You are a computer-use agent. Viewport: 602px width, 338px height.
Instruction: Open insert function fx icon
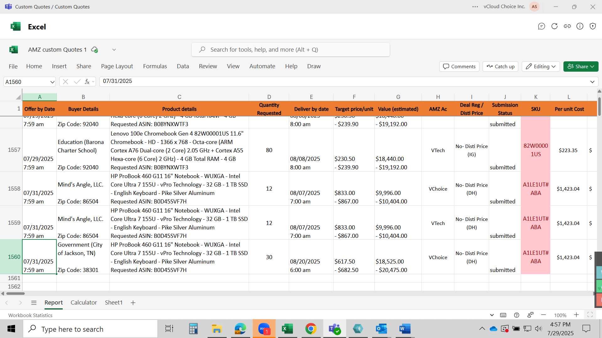pyautogui.click(x=87, y=82)
